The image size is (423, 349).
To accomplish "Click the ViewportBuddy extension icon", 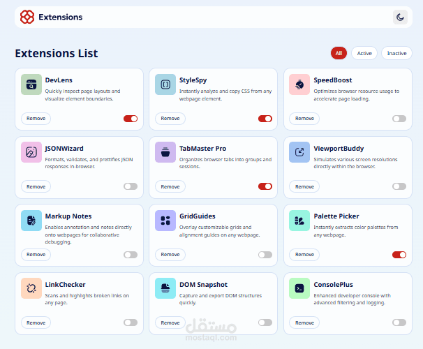I will pos(299,152).
